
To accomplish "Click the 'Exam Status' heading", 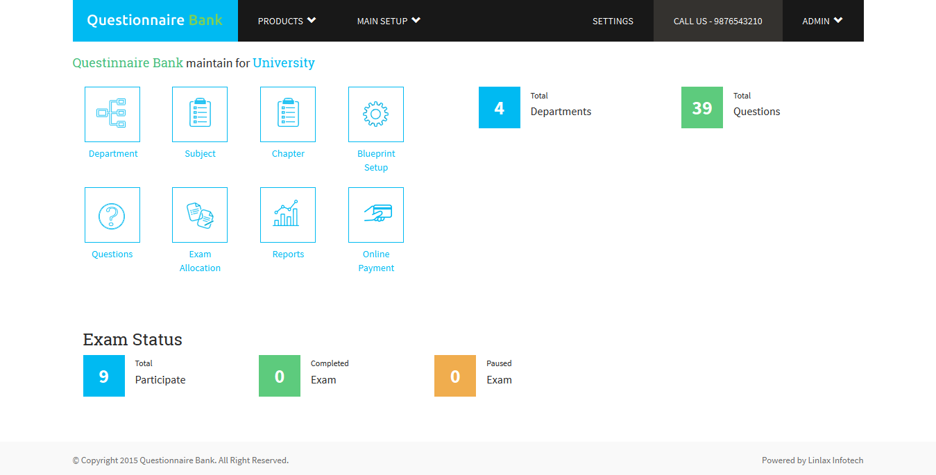I will pos(133,339).
